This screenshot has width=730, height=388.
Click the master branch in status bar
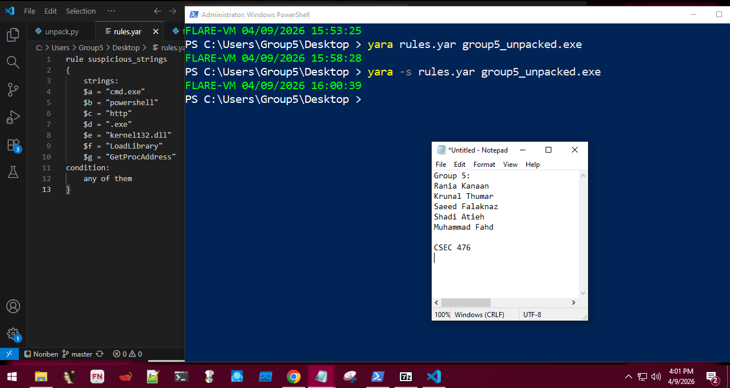77,354
